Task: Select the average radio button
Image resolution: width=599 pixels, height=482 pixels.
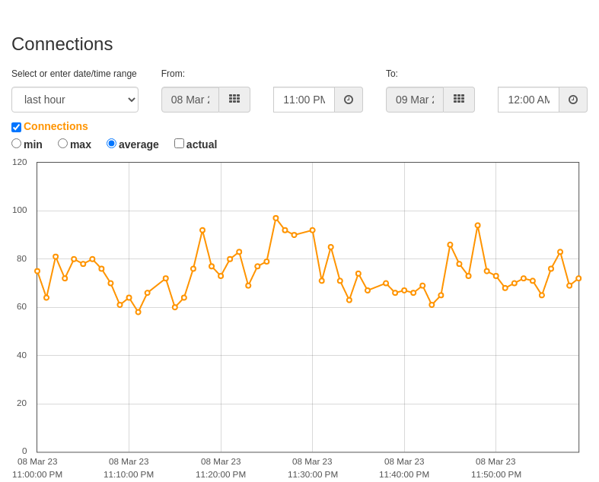Action: coord(111,144)
